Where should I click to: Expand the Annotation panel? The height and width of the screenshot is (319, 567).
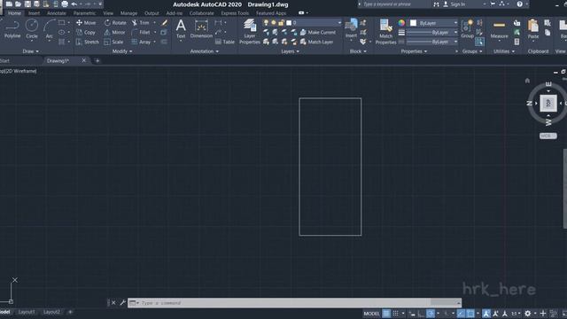click(205, 51)
